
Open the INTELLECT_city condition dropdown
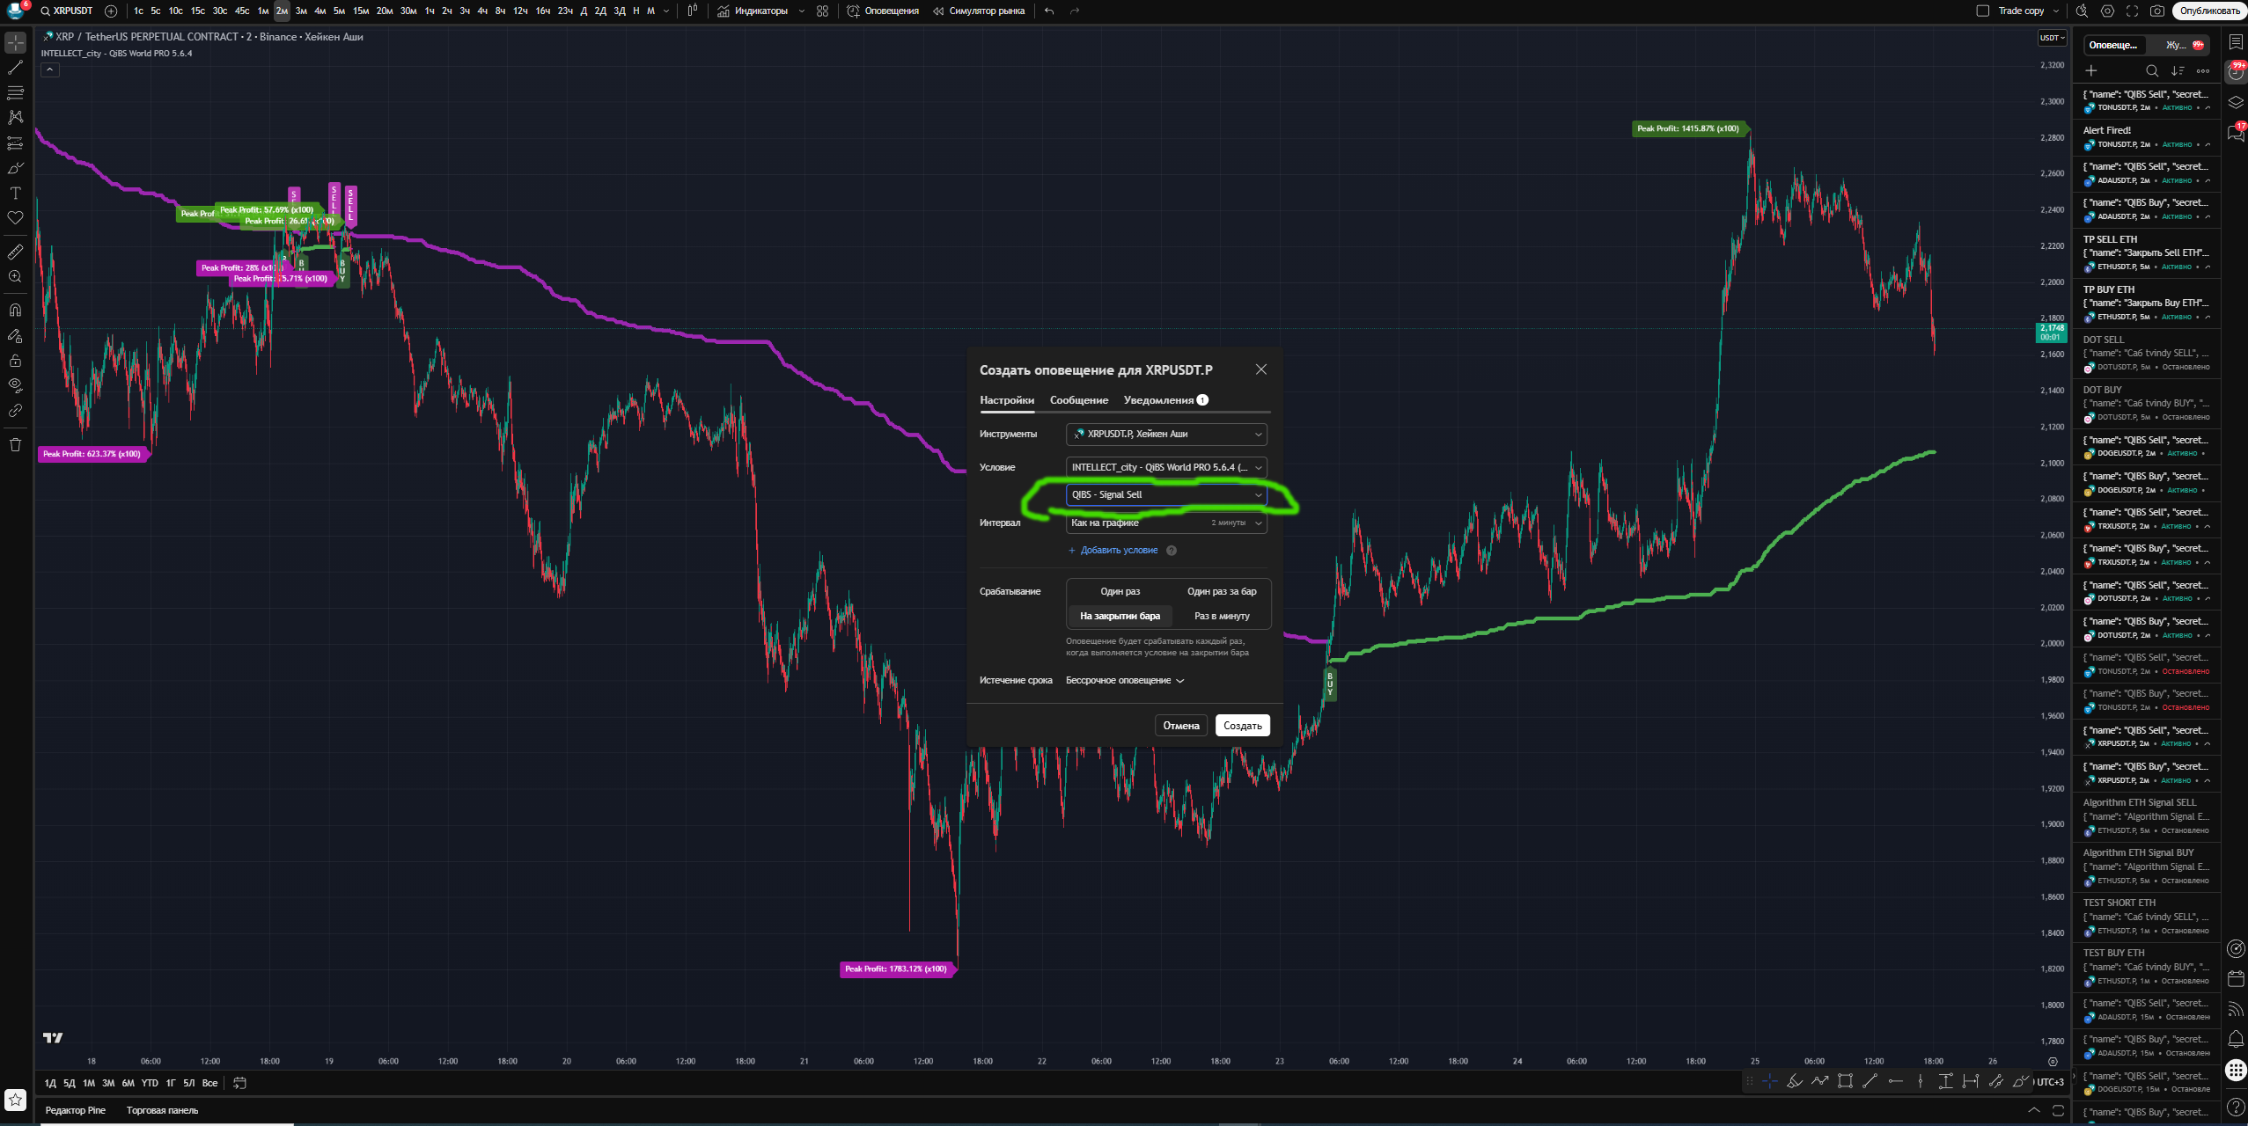coord(1166,467)
